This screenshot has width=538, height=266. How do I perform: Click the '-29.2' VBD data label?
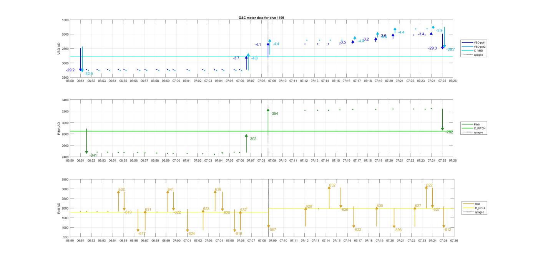(70, 70)
